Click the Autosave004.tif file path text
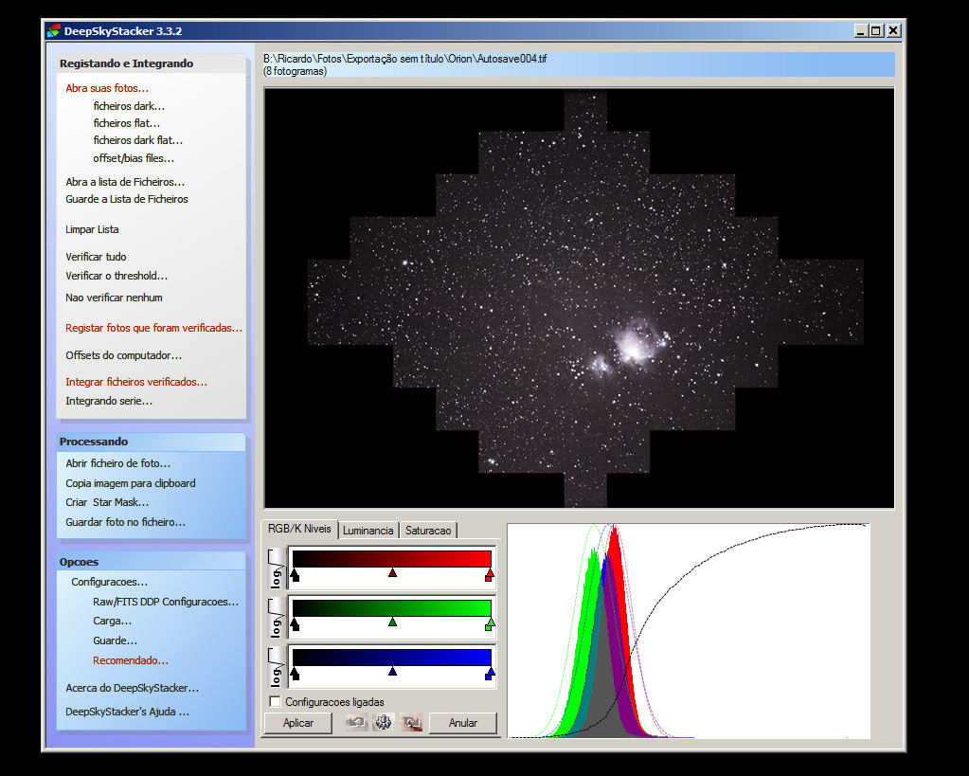 coord(404,59)
